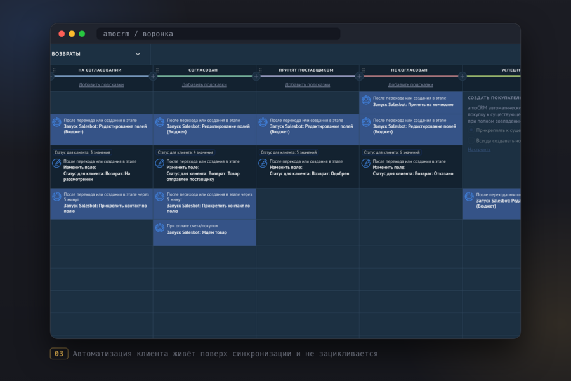Click robot icon of 'Прикрепить контакт' in На согласовании column
The width and height of the screenshot is (571, 381).
[57, 196]
